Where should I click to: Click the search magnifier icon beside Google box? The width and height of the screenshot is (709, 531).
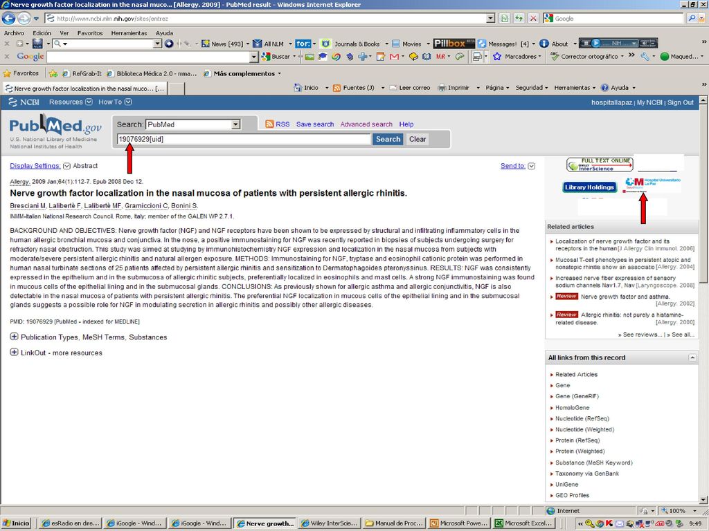point(692,19)
